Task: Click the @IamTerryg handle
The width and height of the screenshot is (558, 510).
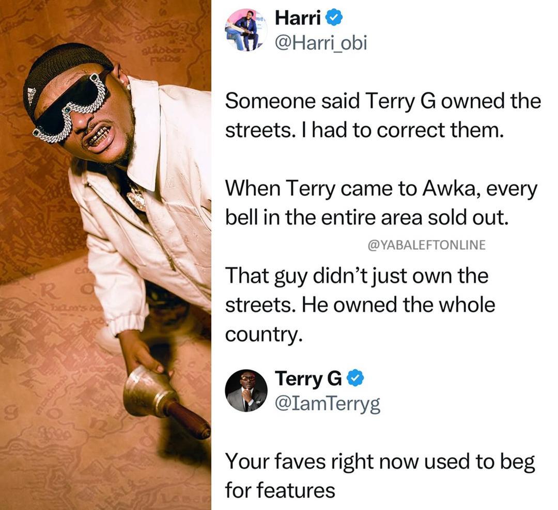Action: pos(328,404)
